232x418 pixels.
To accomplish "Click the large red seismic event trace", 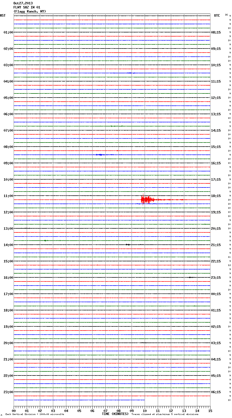I will click(147, 199).
